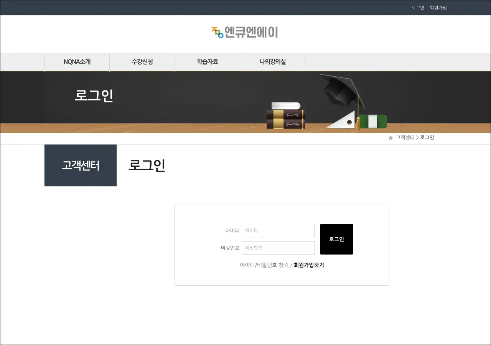Go to the 수강신청 menu
Viewport: 491px width, 345px height.
coord(142,62)
